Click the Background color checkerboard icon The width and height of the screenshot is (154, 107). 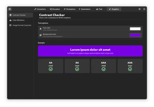41,35
